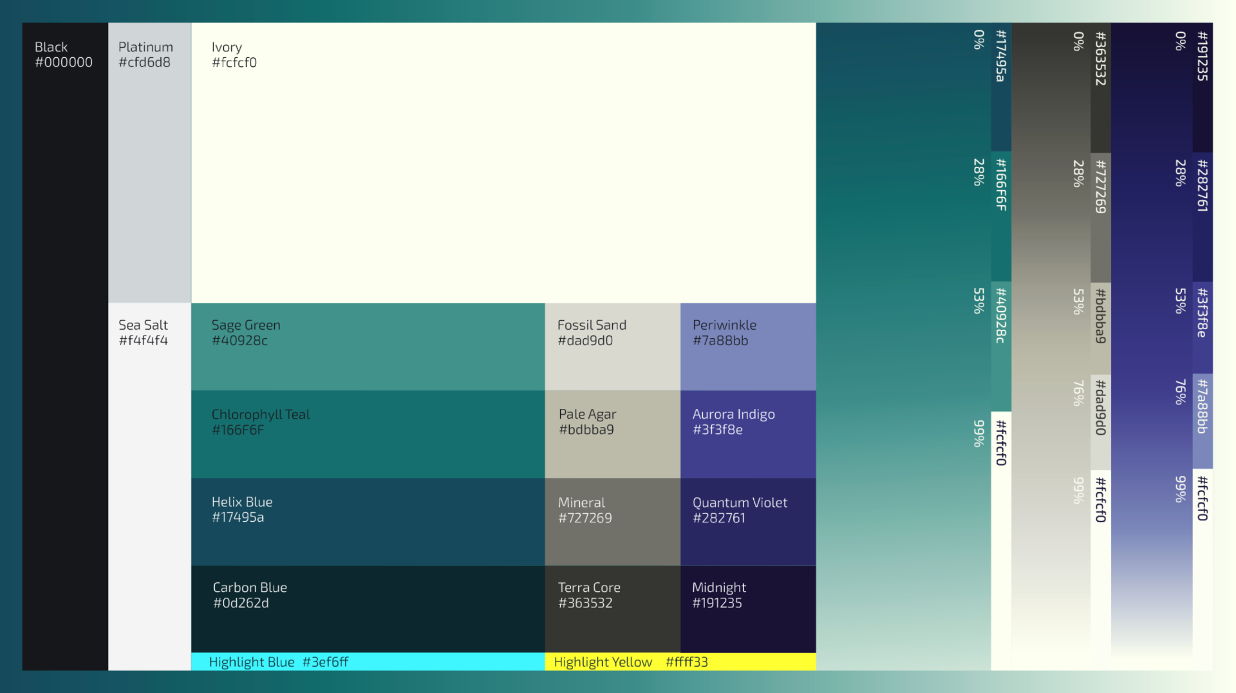1236x693 pixels.
Task: Click the 76% label of violet gradient
Action: point(1181,392)
